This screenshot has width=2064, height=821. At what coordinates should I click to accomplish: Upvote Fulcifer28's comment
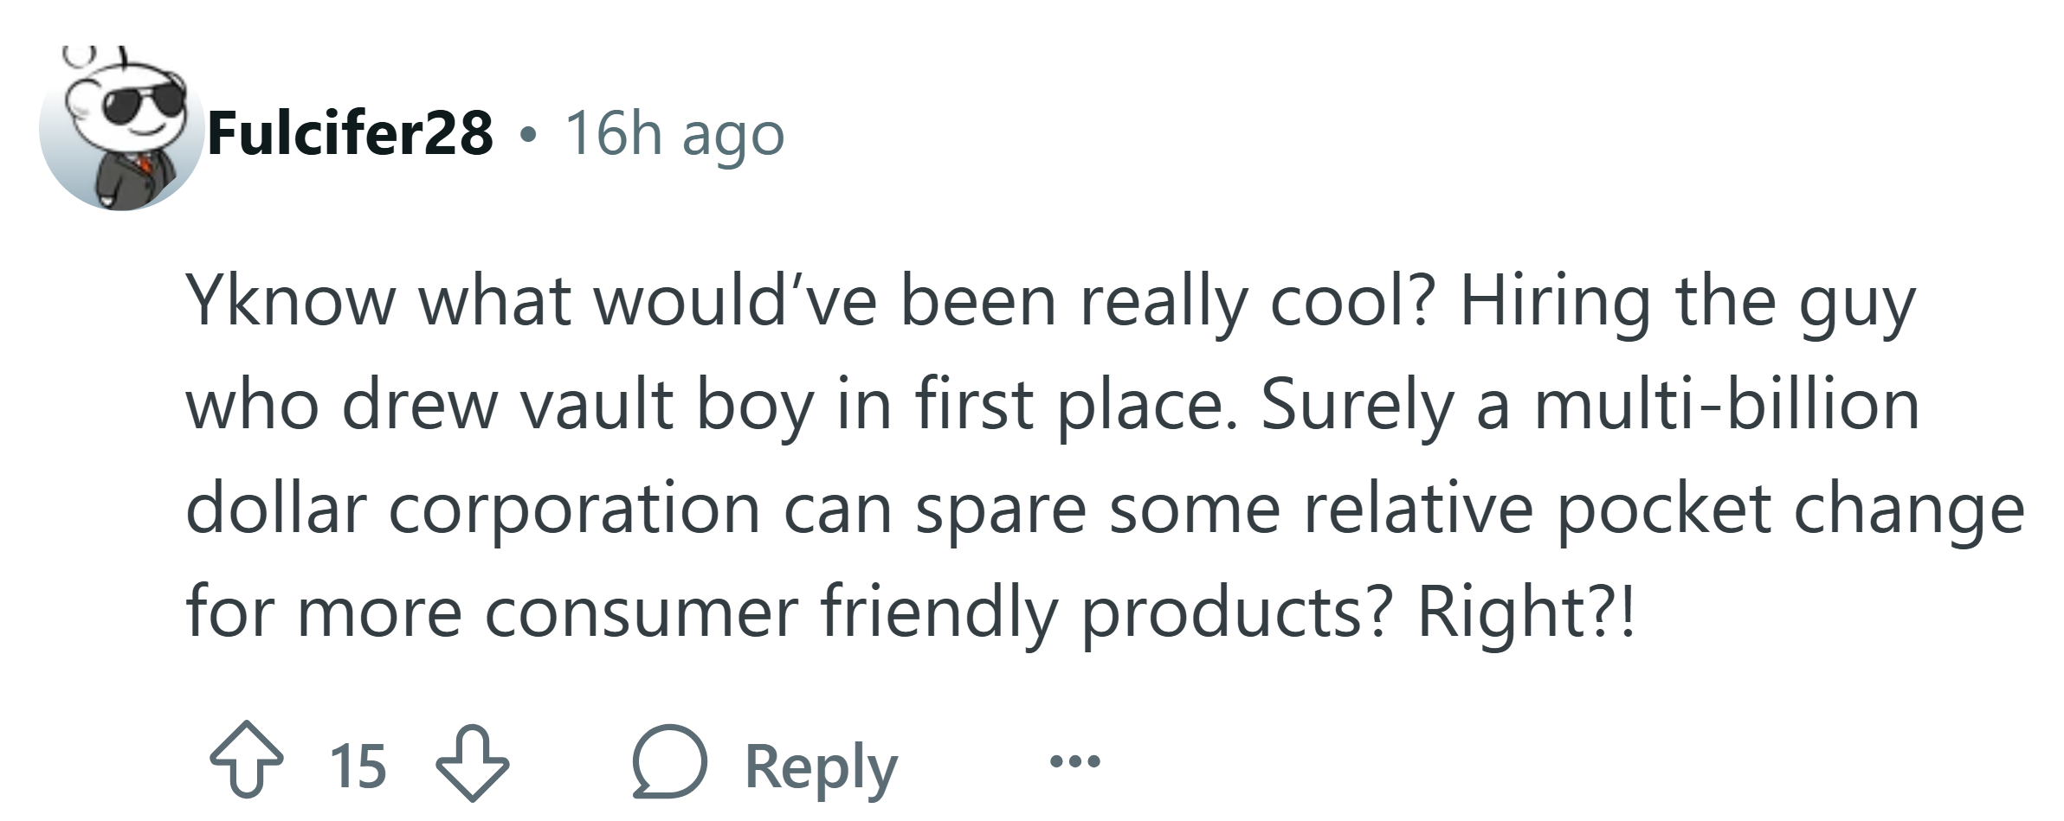click(x=247, y=761)
